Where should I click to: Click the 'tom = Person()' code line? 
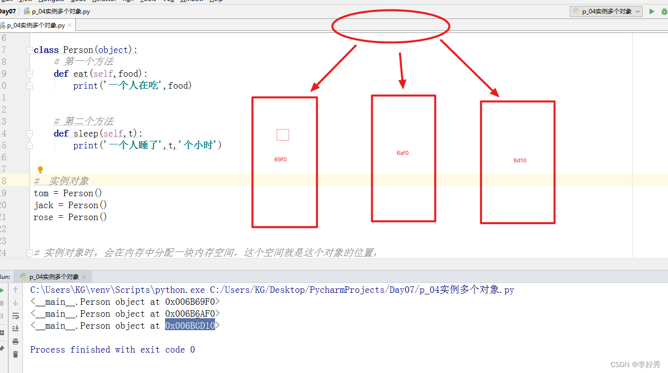coord(68,193)
